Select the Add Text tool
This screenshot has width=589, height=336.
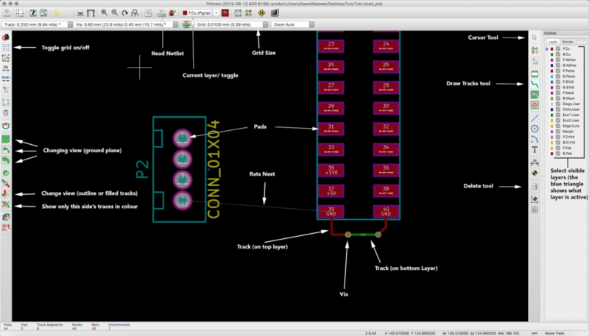(534, 149)
